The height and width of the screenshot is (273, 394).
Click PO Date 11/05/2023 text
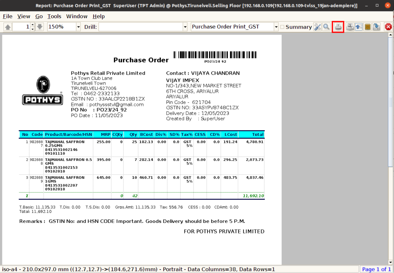coord(97,116)
